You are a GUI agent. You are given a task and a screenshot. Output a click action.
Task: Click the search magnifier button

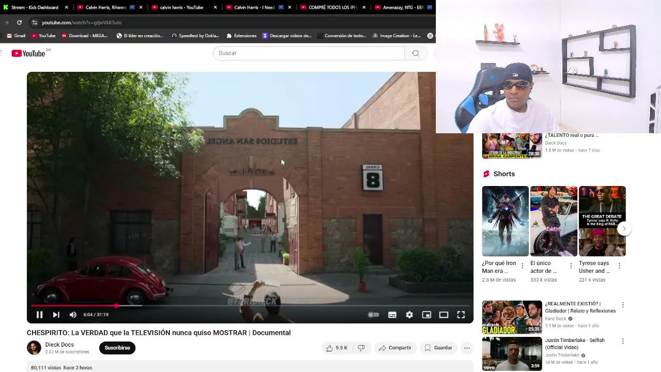416,53
